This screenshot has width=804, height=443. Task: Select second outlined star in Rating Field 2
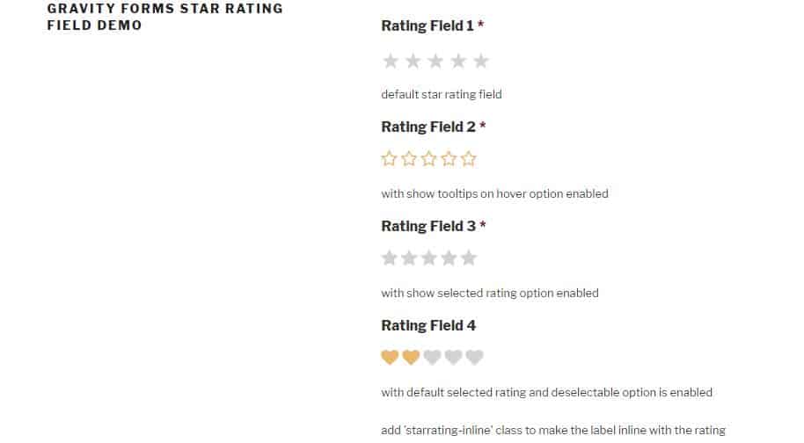click(x=409, y=159)
